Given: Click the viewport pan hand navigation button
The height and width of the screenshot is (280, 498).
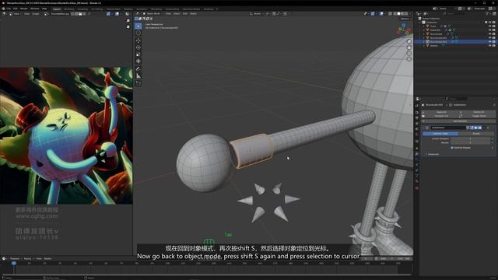Looking at the screenshot, I should pyautogui.click(x=409, y=47).
